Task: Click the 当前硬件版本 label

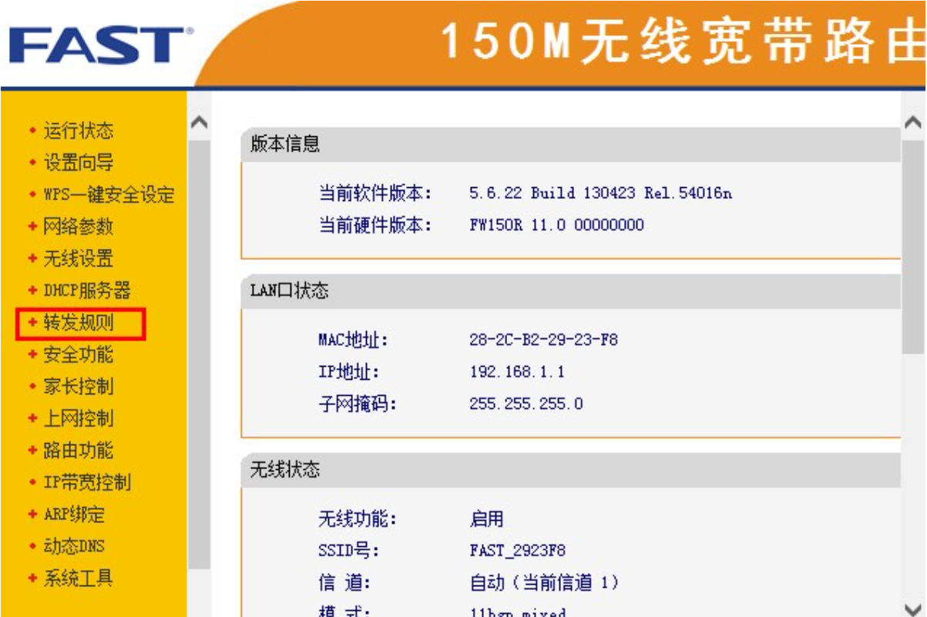Action: (x=375, y=225)
